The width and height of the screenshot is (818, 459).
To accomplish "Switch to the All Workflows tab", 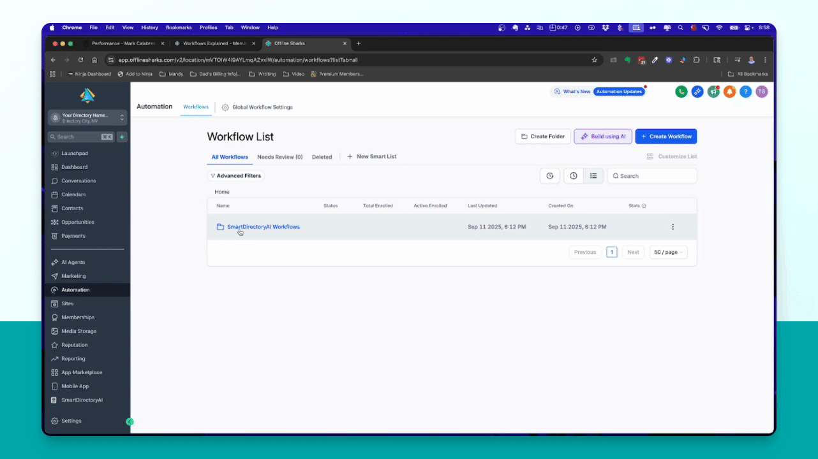I will [230, 157].
